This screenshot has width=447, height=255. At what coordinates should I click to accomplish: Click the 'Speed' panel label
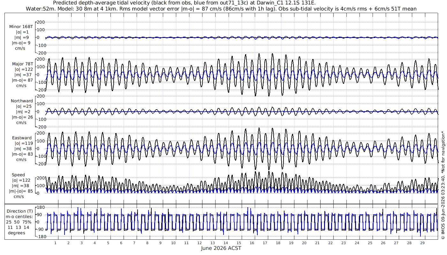coord(19,175)
